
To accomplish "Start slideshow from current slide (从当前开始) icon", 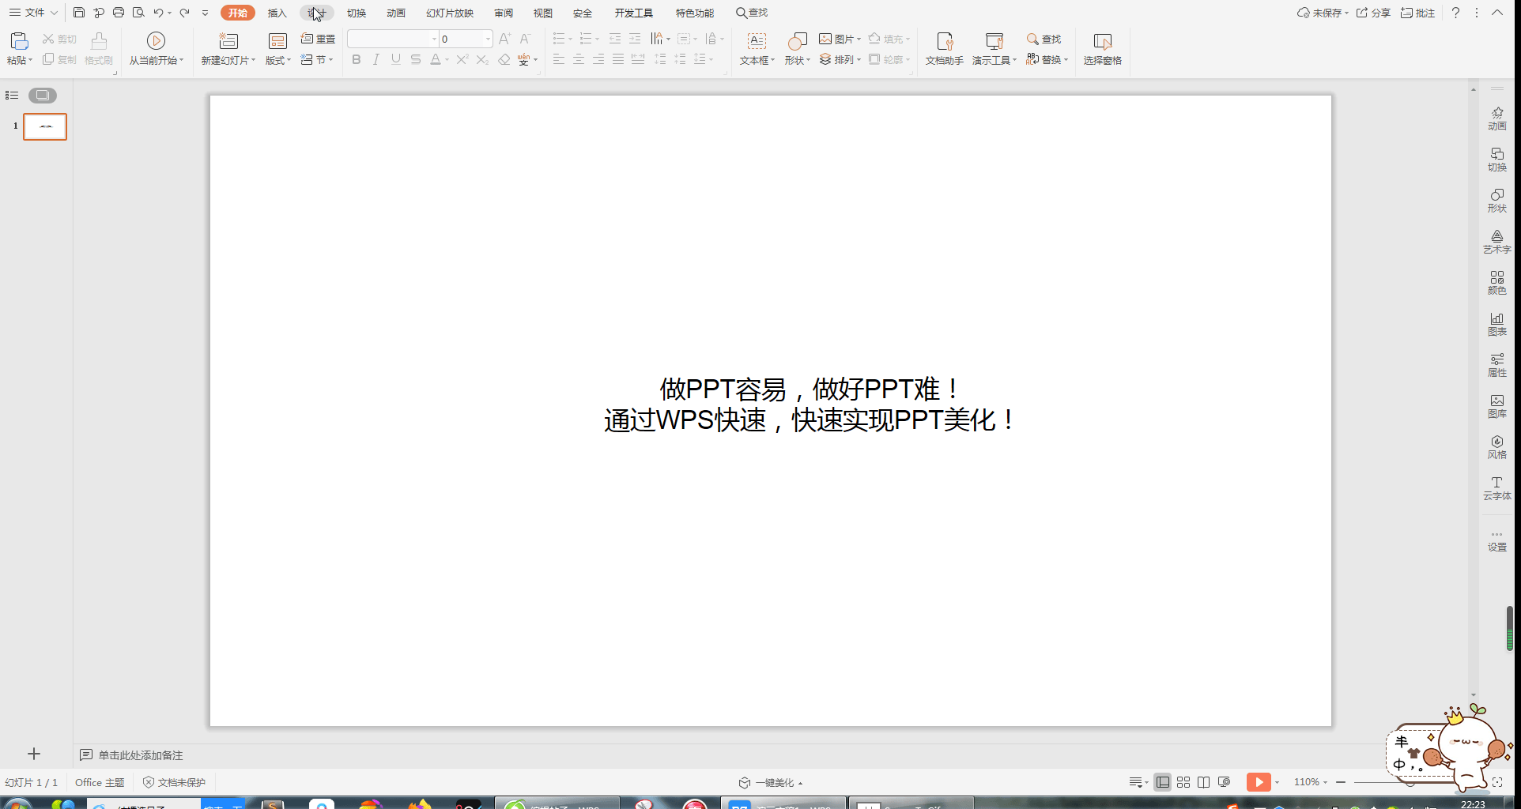I will [x=156, y=40].
